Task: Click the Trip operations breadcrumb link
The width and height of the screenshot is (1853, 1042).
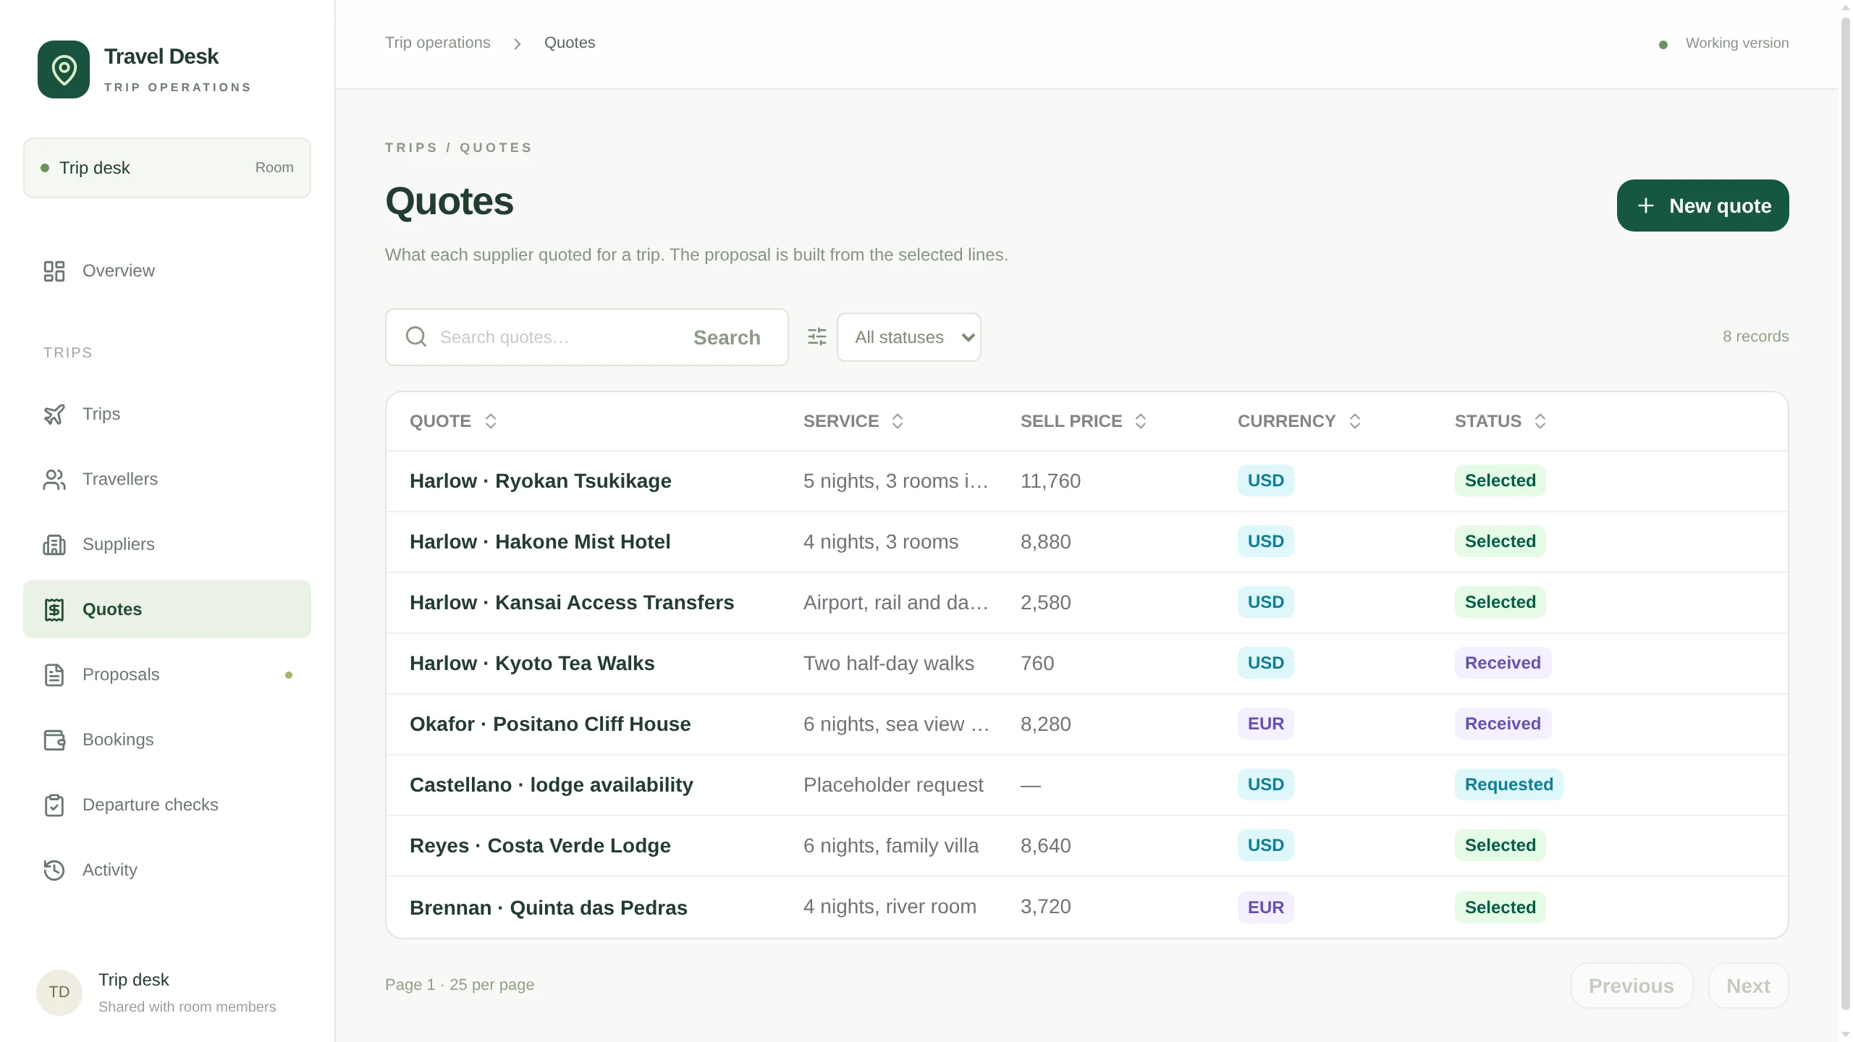Action: tap(437, 43)
